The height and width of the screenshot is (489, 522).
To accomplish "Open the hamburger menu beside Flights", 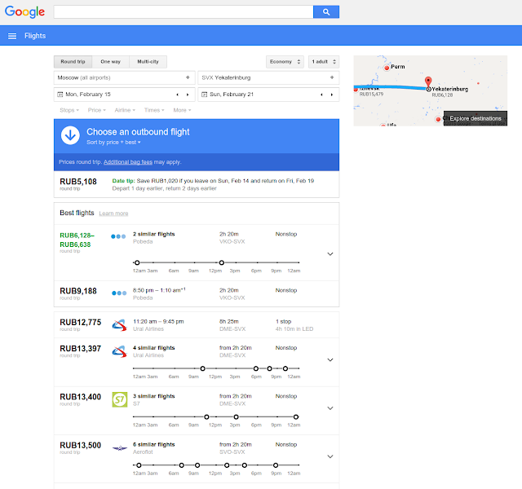I will pos(12,36).
